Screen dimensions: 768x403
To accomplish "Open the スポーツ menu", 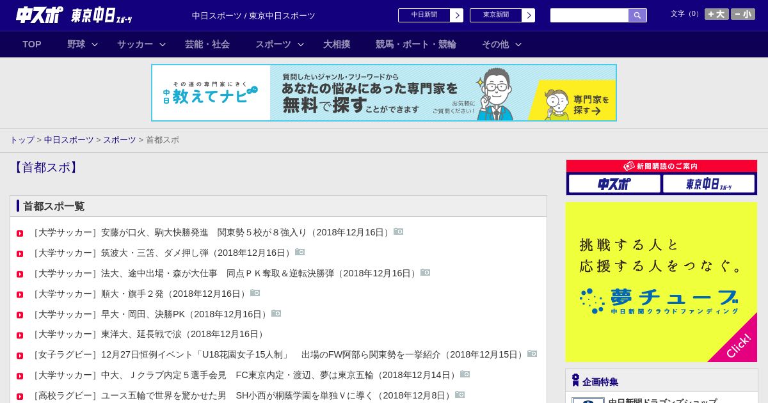I will (273, 44).
